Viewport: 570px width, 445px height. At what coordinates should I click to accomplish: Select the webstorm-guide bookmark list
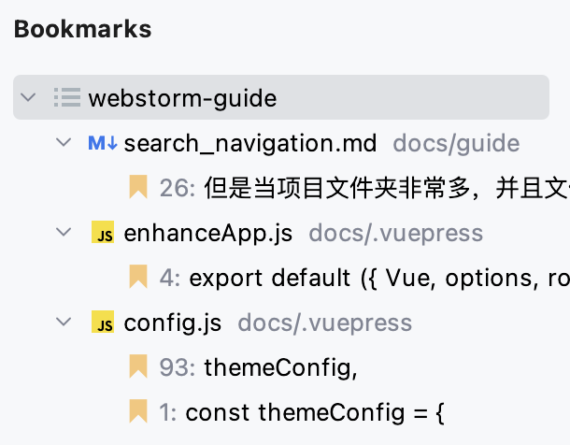(182, 97)
